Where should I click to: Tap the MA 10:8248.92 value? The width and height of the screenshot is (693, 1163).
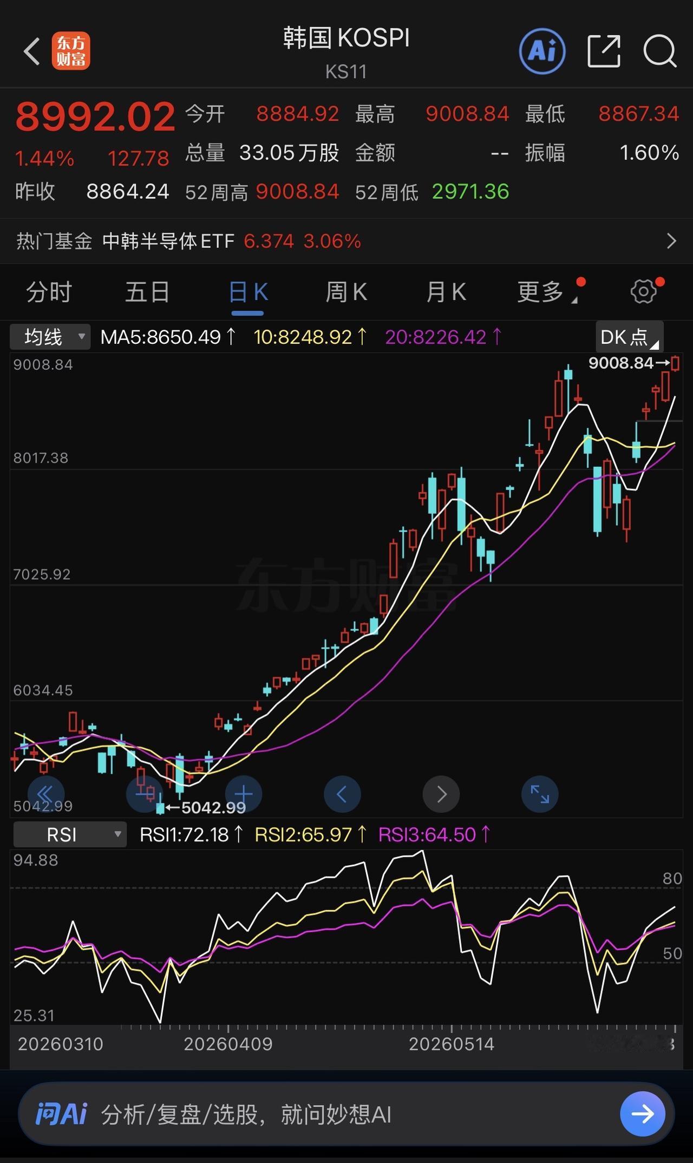[311, 337]
